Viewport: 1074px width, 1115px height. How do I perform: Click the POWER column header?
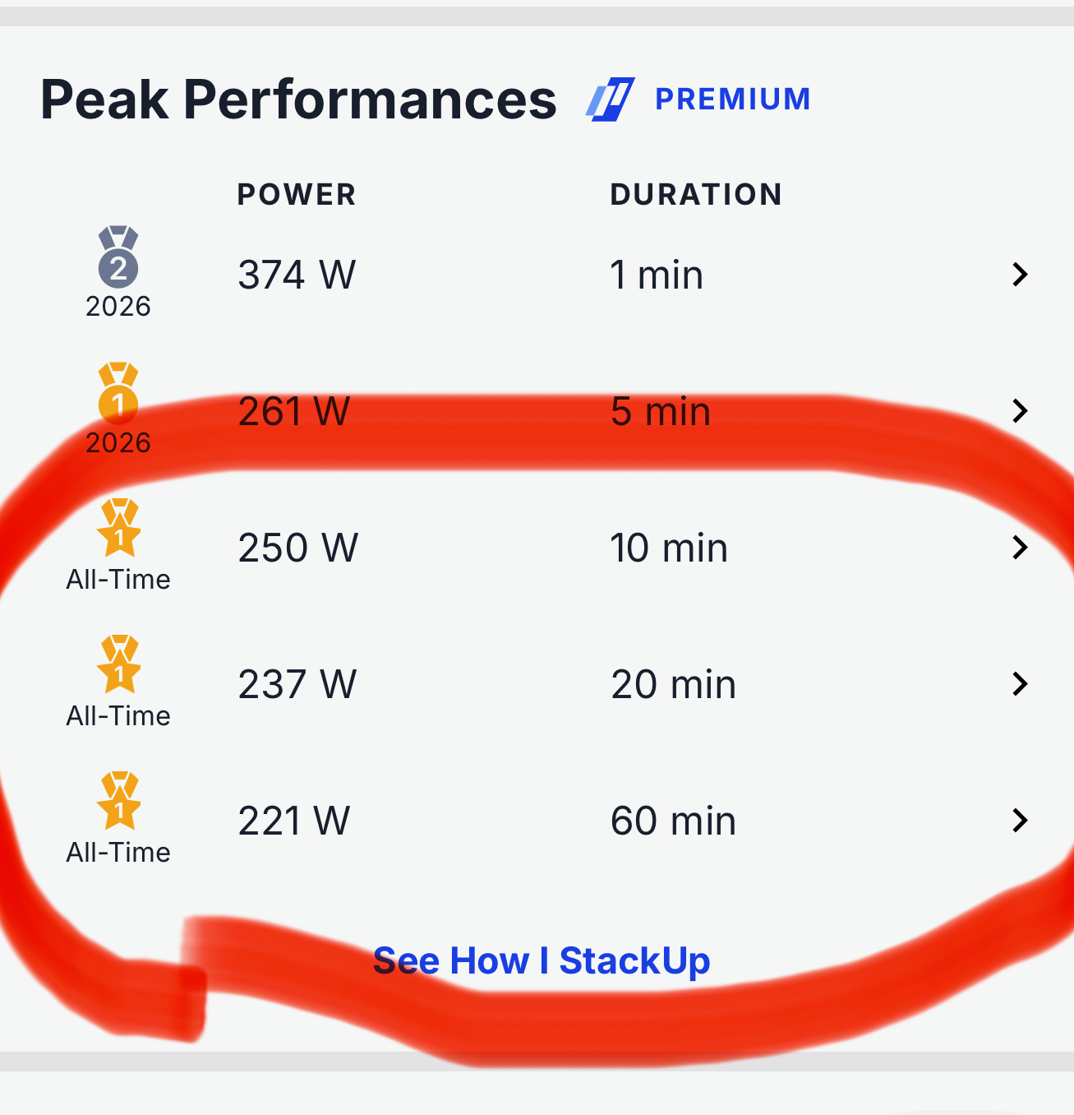[x=296, y=195]
